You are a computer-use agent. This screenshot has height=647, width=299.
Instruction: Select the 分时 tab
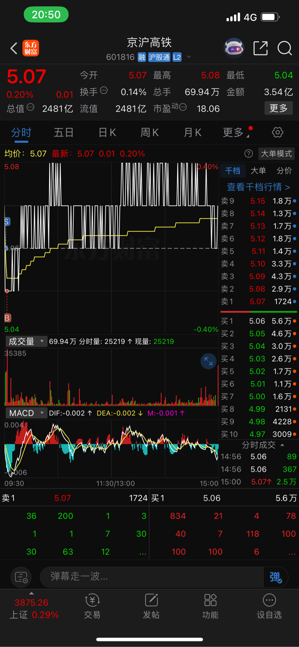click(x=21, y=132)
